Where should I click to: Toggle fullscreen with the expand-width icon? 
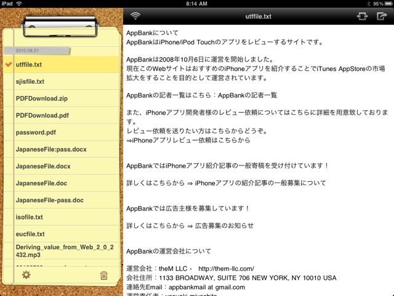(362, 17)
